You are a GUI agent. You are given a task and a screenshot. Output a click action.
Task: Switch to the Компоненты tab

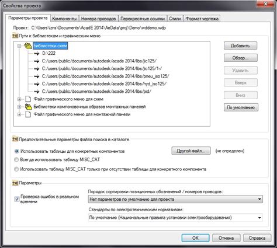point(64,19)
